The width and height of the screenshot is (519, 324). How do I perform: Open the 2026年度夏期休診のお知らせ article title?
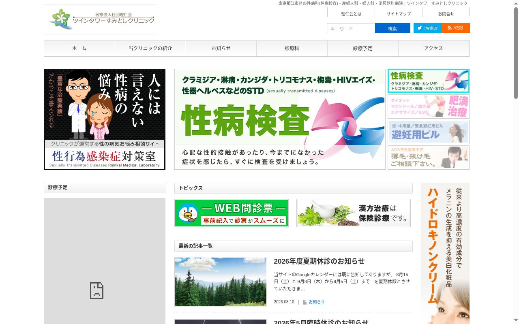[319, 261]
